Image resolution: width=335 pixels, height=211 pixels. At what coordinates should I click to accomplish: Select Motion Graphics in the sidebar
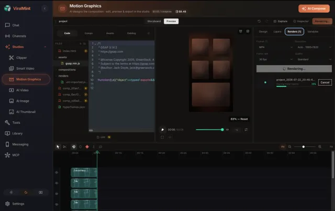[26, 79]
